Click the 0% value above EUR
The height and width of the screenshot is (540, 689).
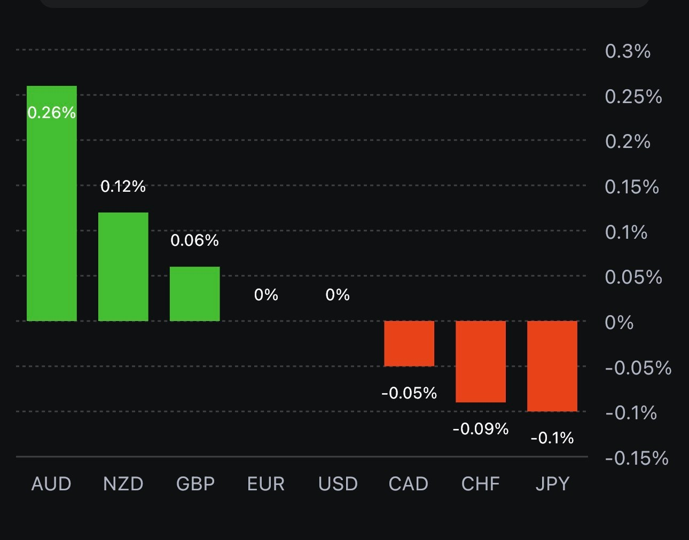(266, 295)
